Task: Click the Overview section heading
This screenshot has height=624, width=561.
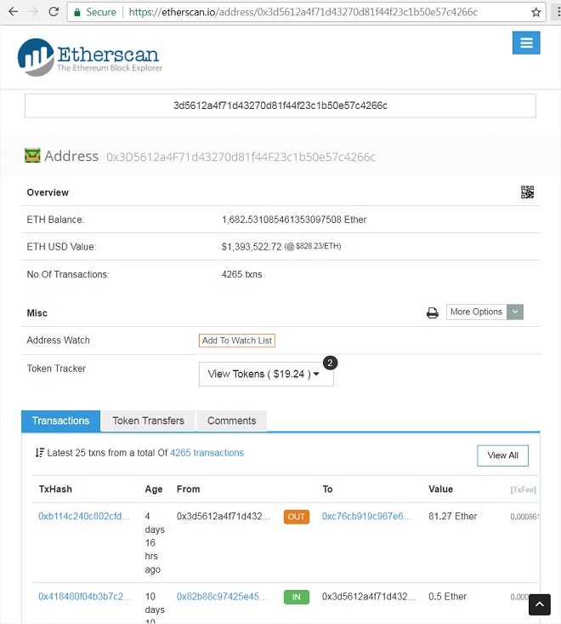Action: click(48, 192)
